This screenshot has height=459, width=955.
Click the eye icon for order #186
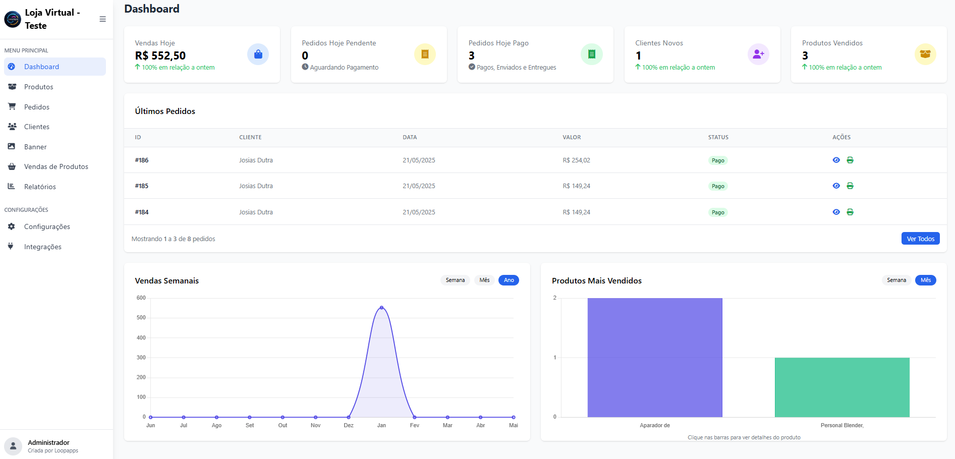click(x=836, y=160)
